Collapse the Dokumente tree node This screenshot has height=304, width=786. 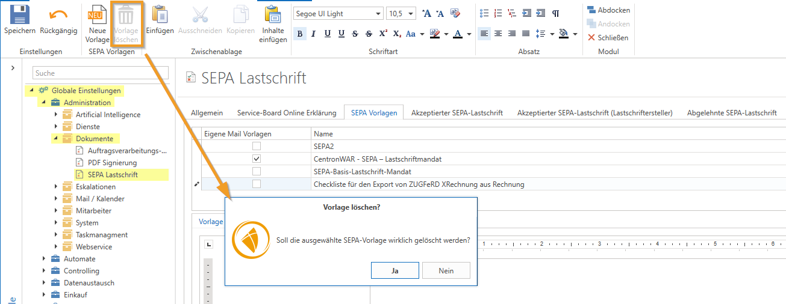55,139
